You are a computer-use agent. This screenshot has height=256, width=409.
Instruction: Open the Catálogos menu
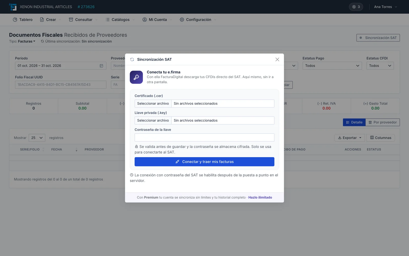tap(120, 20)
